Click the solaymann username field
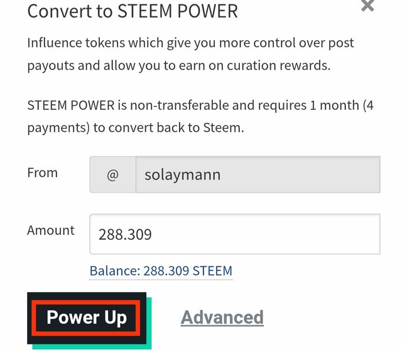The height and width of the screenshot is (351, 402). point(258,175)
